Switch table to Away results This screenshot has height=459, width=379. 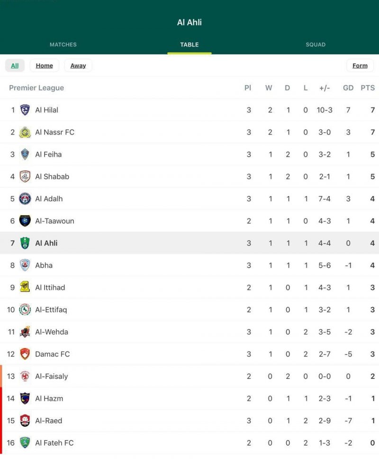(x=78, y=65)
